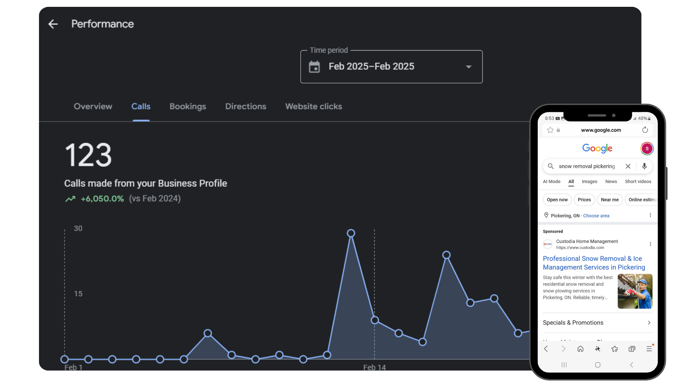Click the Choose area link
The height and width of the screenshot is (390, 693).
(596, 216)
